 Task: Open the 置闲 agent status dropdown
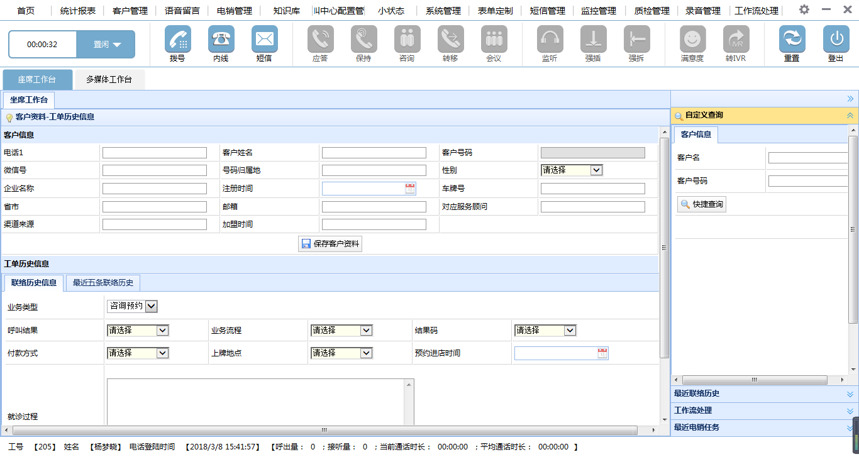click(106, 44)
